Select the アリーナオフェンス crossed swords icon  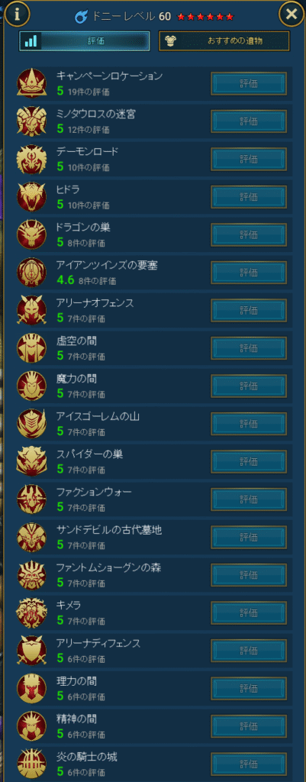pos(32,310)
